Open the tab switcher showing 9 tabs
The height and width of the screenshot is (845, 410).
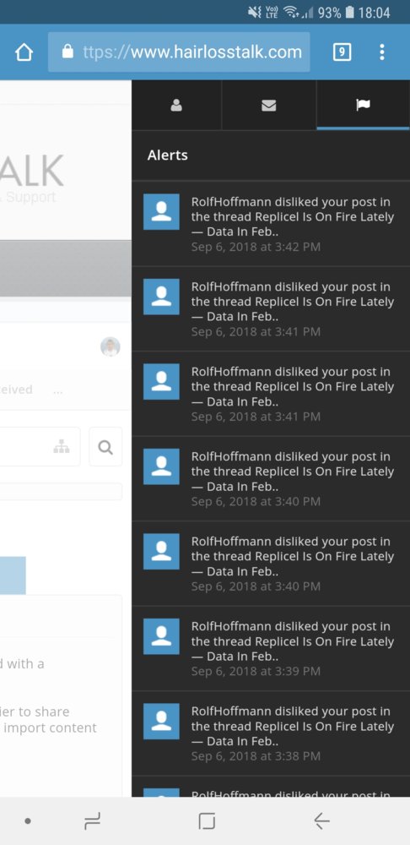[343, 52]
